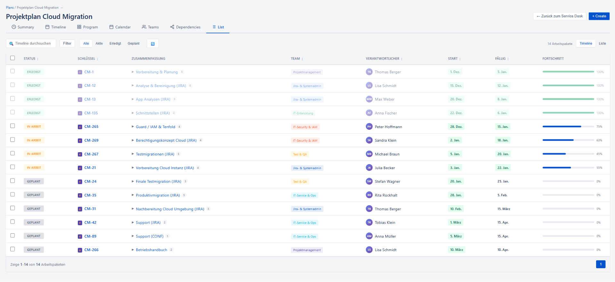The height and width of the screenshot is (282, 615).
Task: Click the blue icon button beside Geplant filter
Action: [153, 44]
